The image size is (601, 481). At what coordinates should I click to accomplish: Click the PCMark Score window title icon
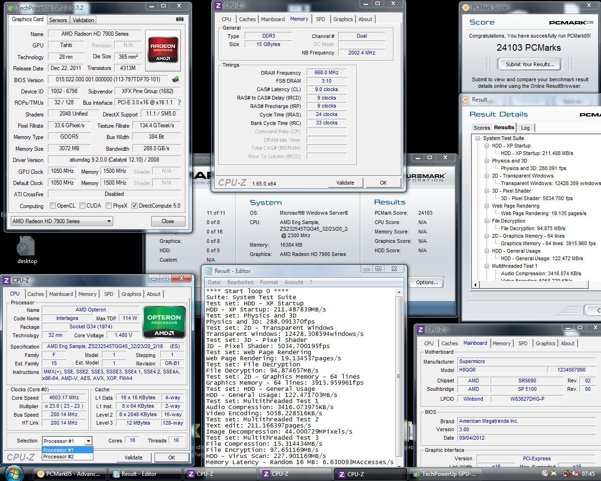pyautogui.click(x=465, y=8)
